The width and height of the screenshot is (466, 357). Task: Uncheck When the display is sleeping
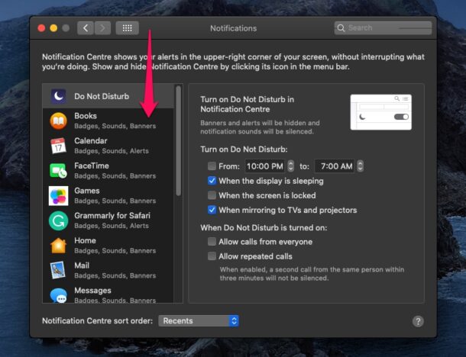coord(212,181)
